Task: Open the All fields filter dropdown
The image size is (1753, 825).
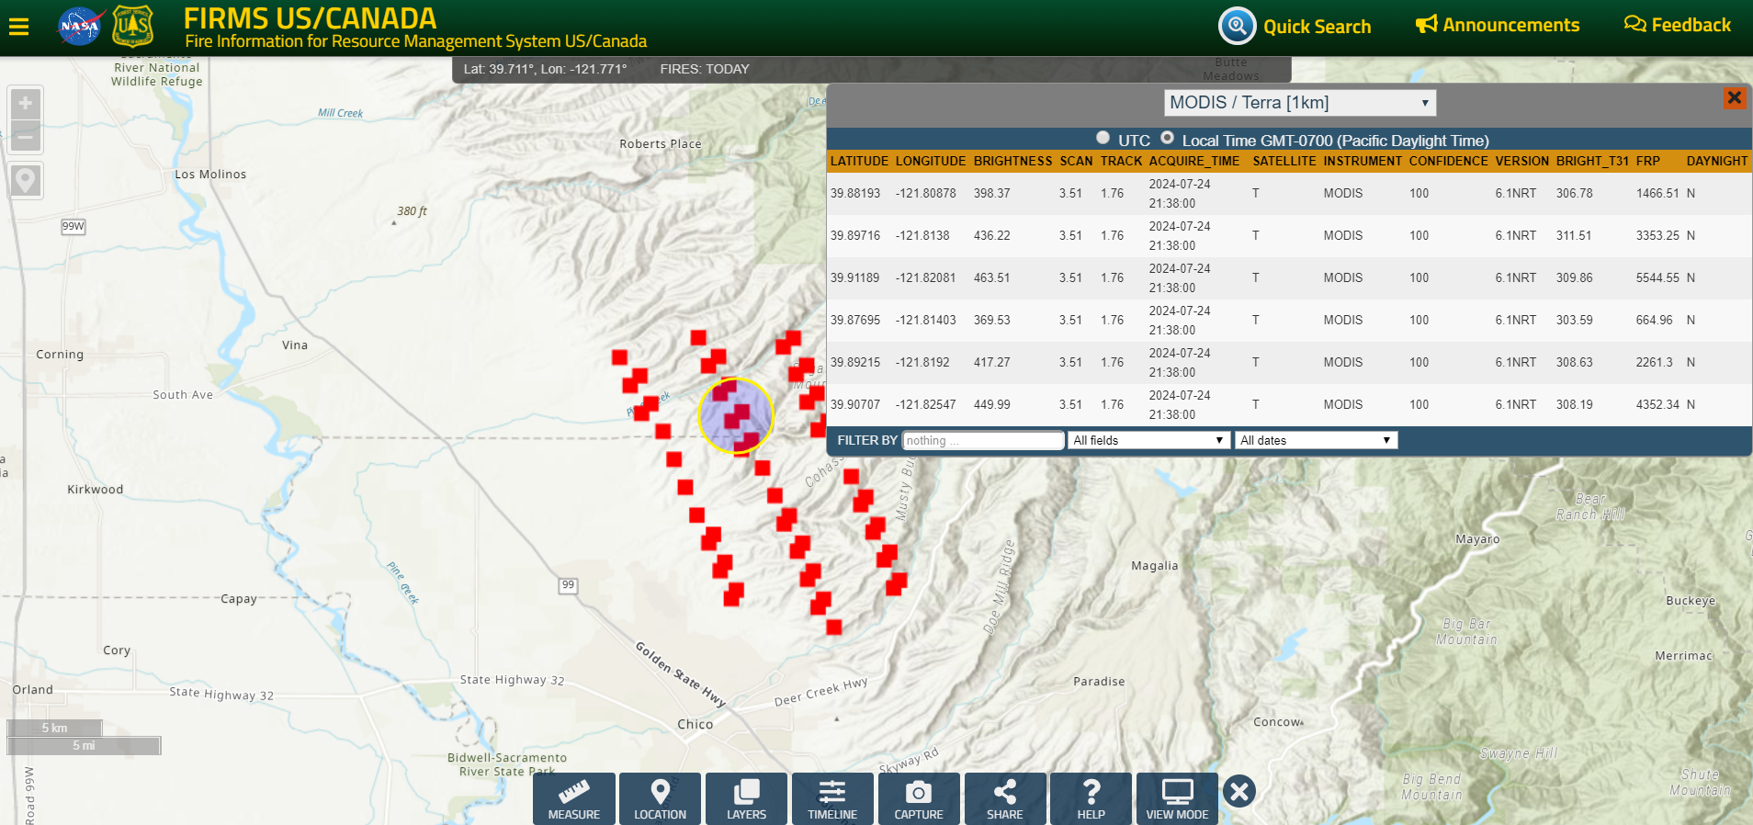Action: [x=1148, y=440]
